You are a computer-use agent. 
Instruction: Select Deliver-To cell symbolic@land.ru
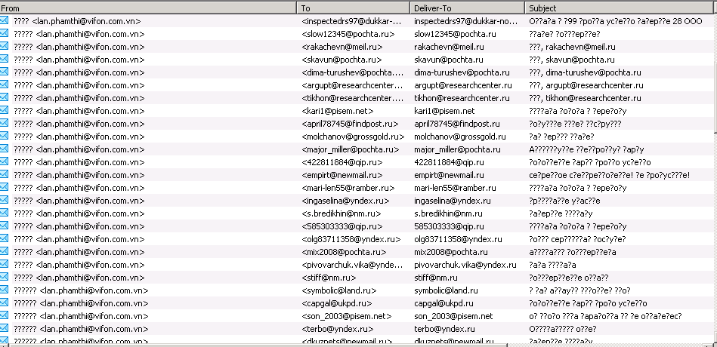click(446, 290)
